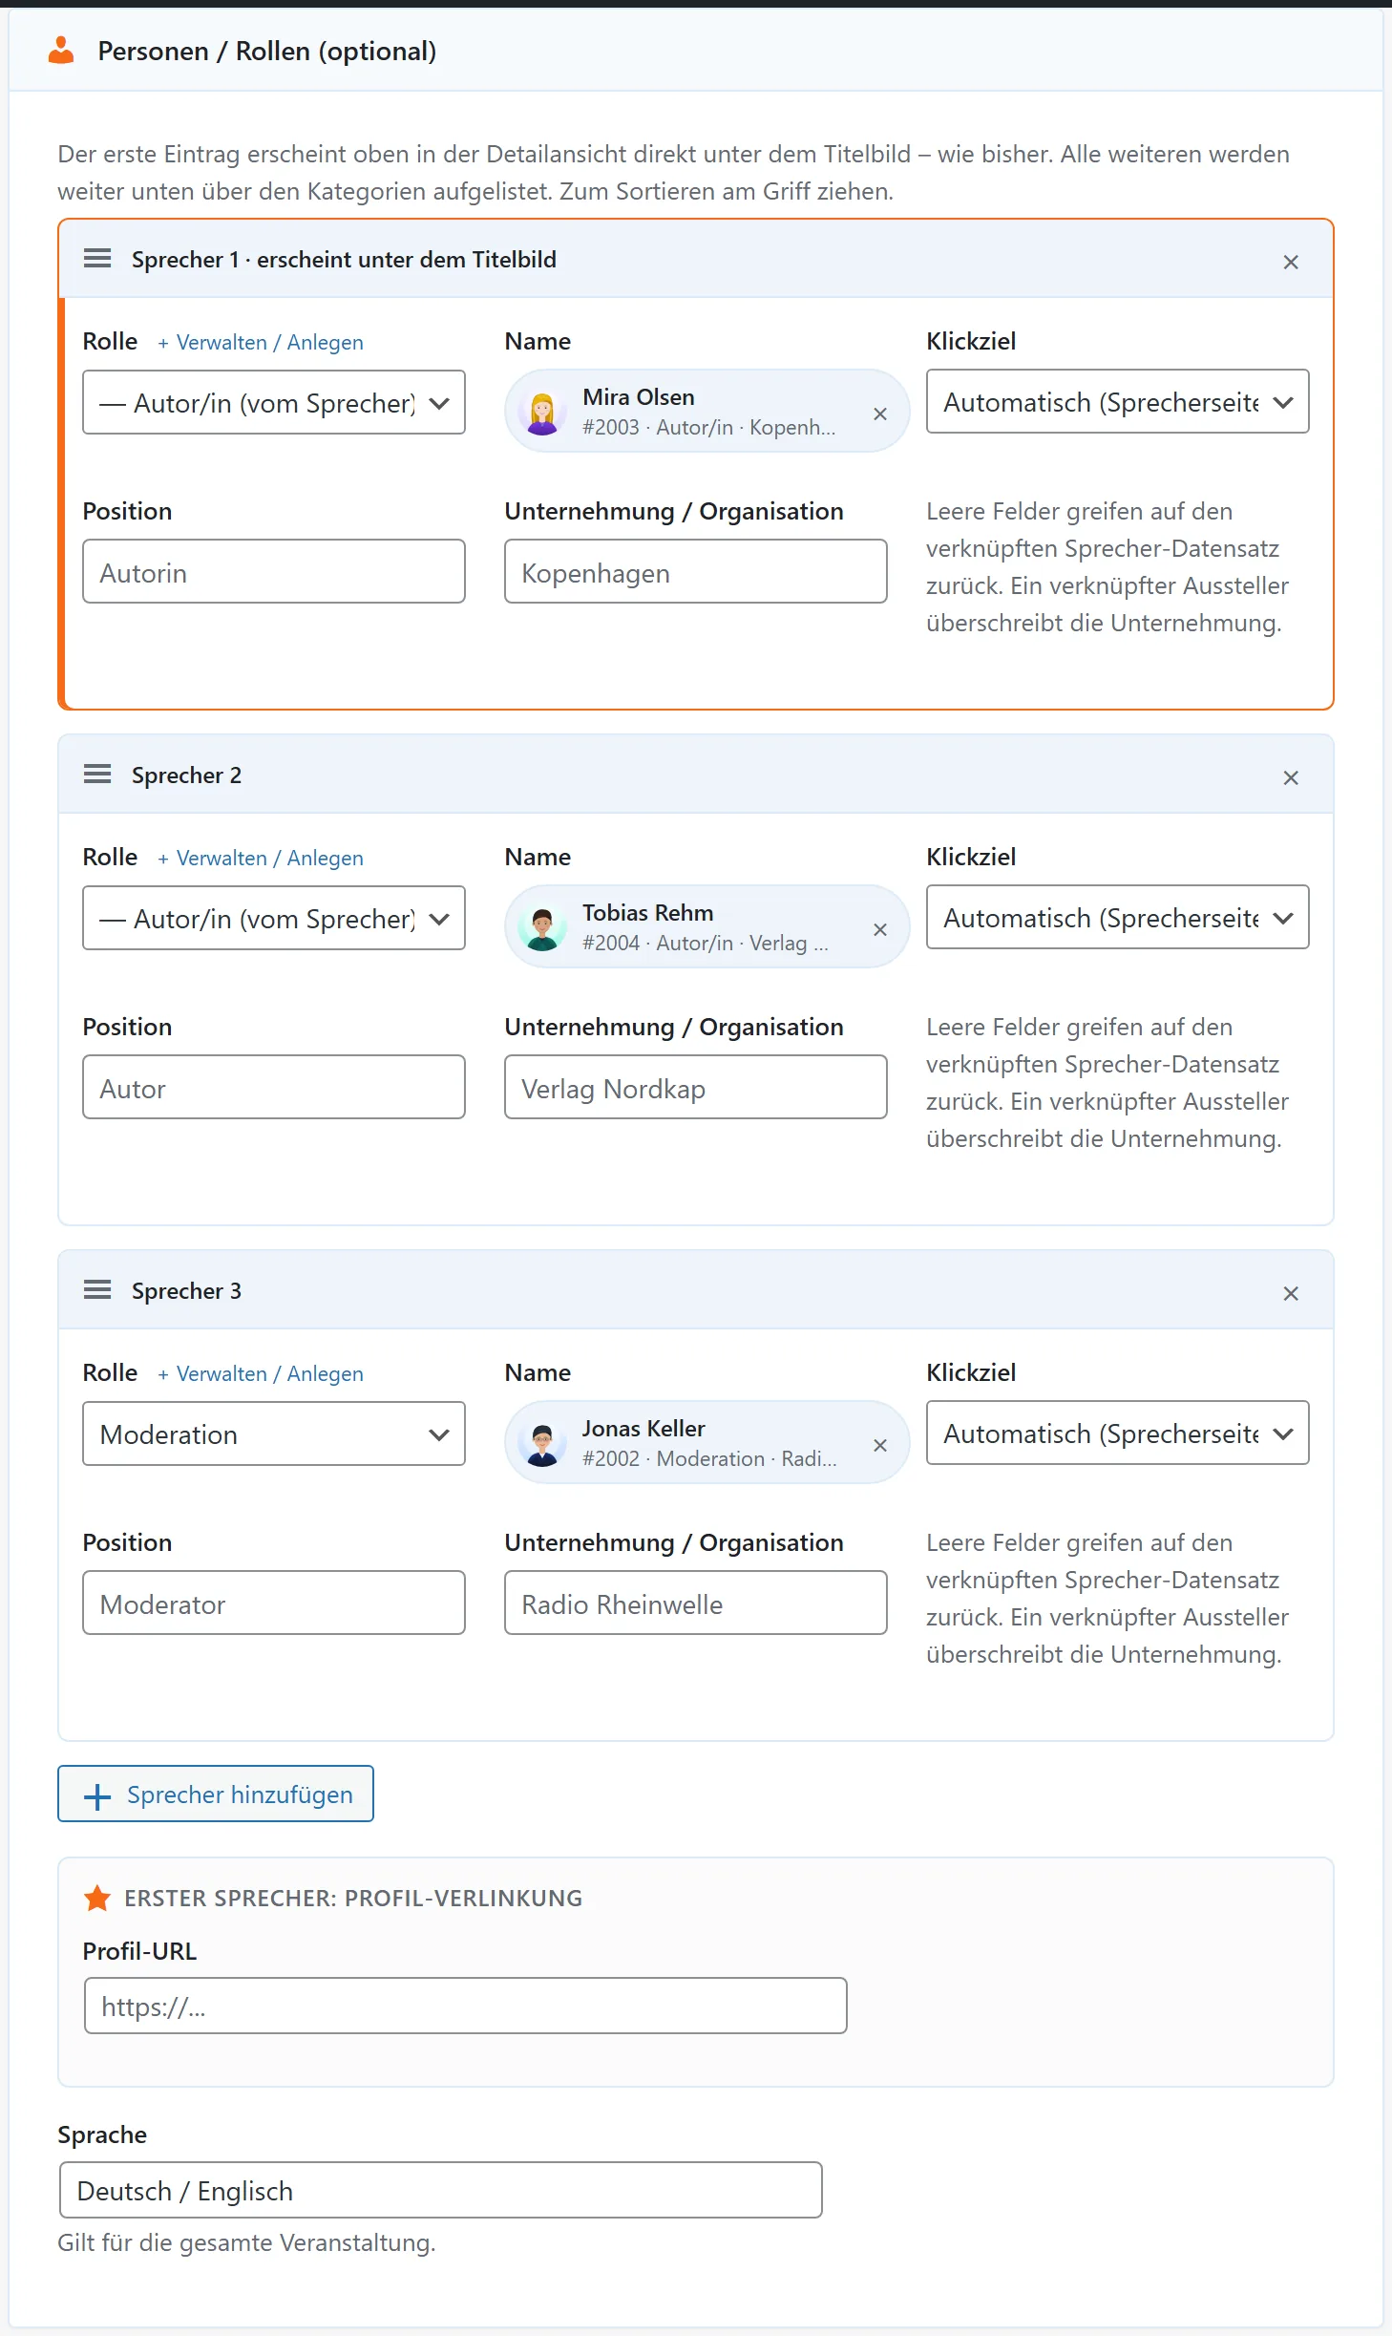Edit the organisation field containing Kopenhagen
Viewport: 1392px width, 2336px height.
[696, 571]
